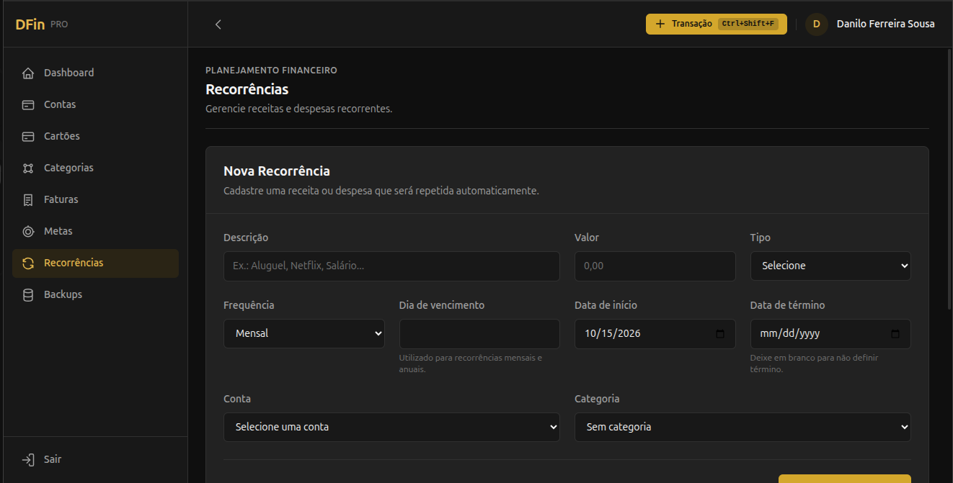The width and height of the screenshot is (953, 483).
Task: Click the Ctrl+Shift+F shortcut badge
Action: coord(748,24)
